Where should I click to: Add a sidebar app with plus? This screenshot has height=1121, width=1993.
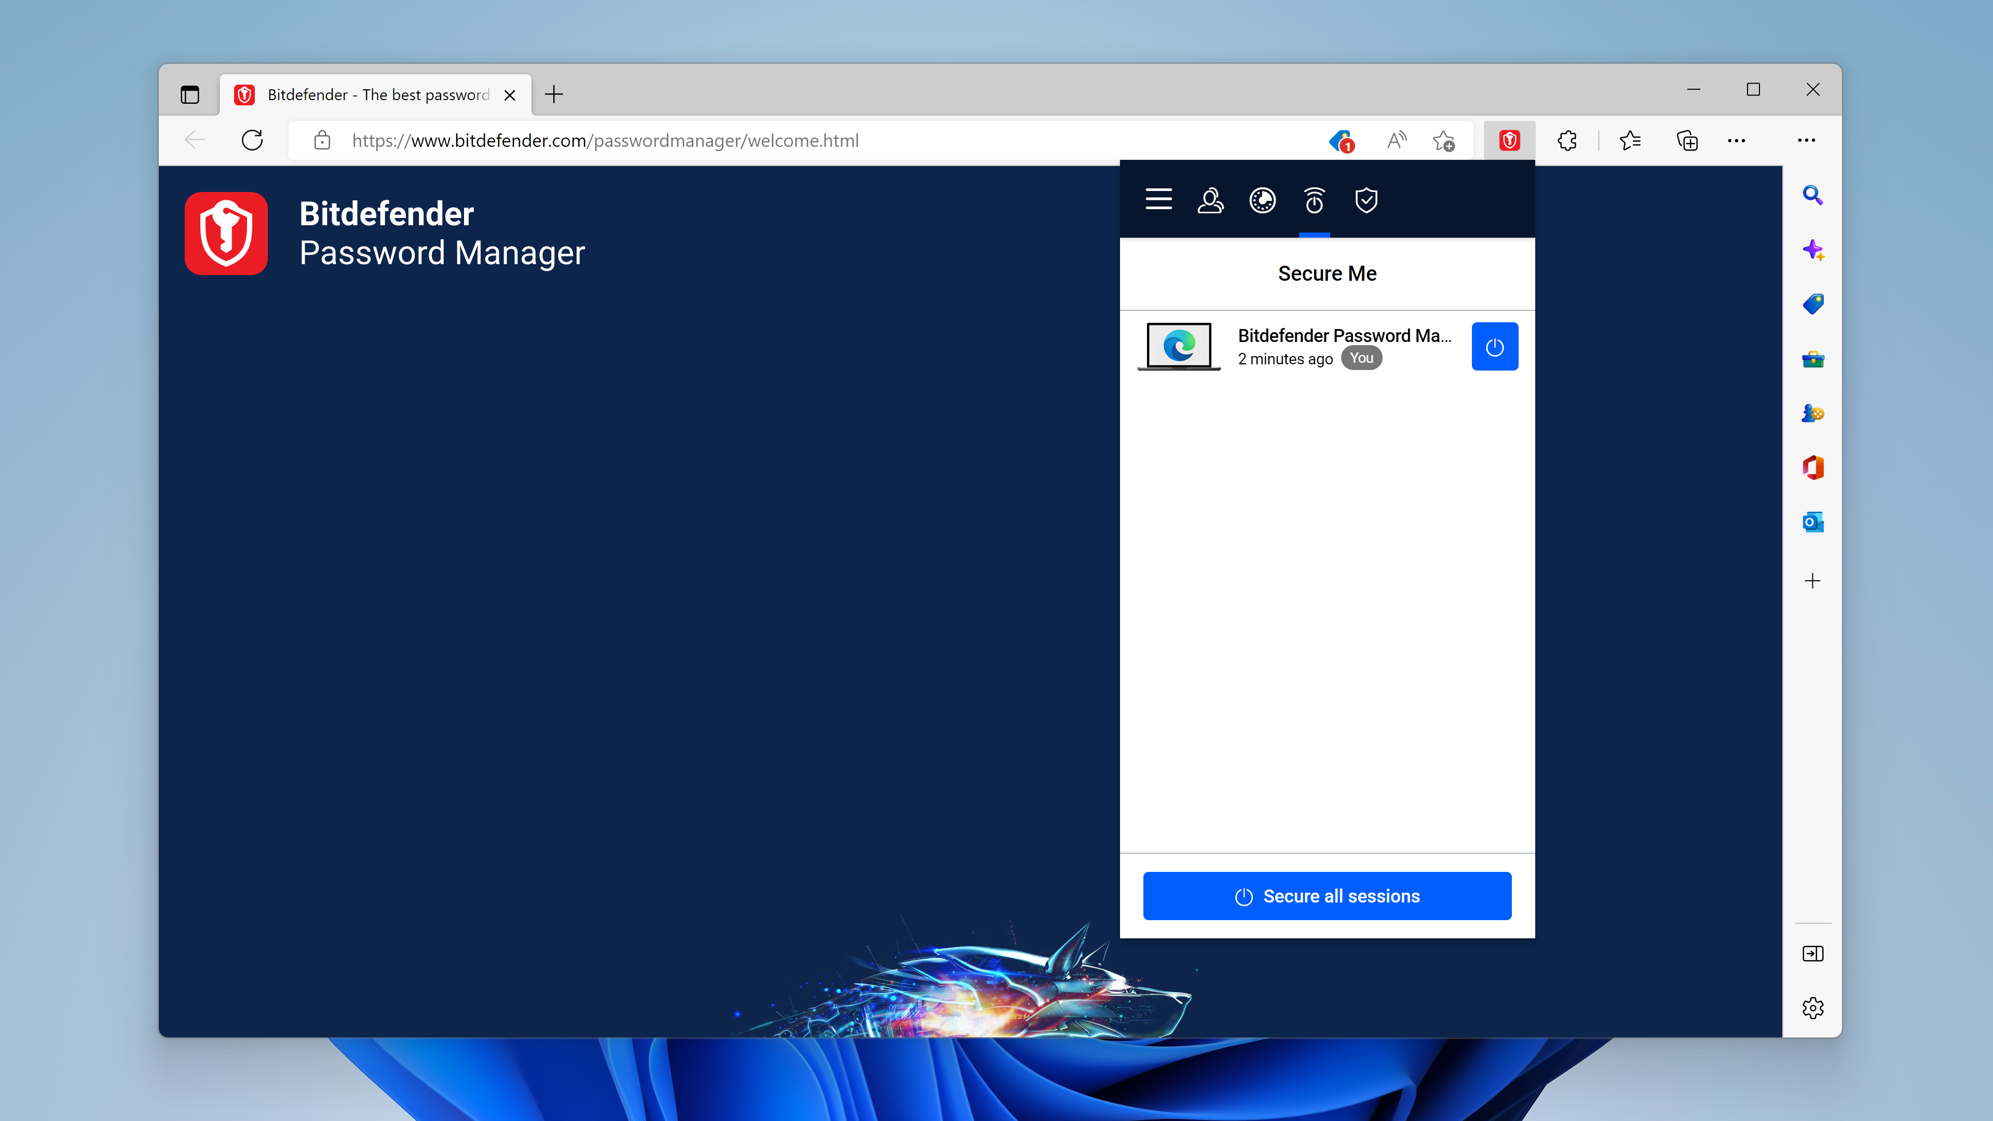[x=1813, y=581]
